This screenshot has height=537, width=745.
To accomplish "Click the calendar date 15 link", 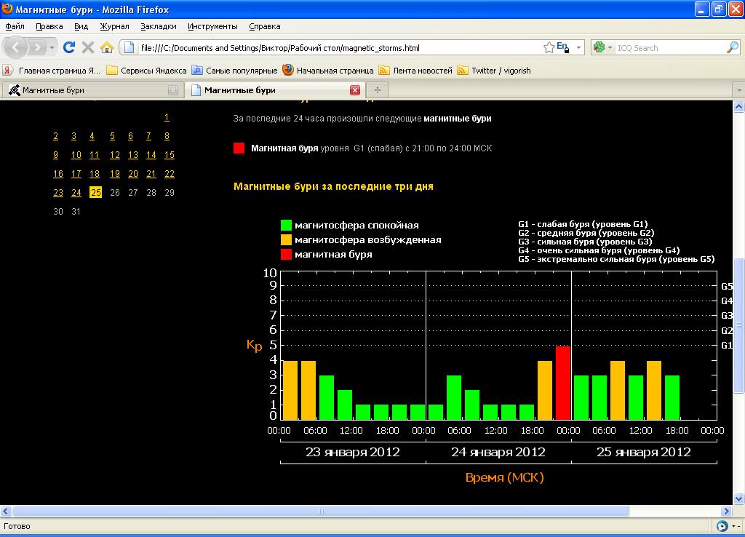I will click(169, 155).
